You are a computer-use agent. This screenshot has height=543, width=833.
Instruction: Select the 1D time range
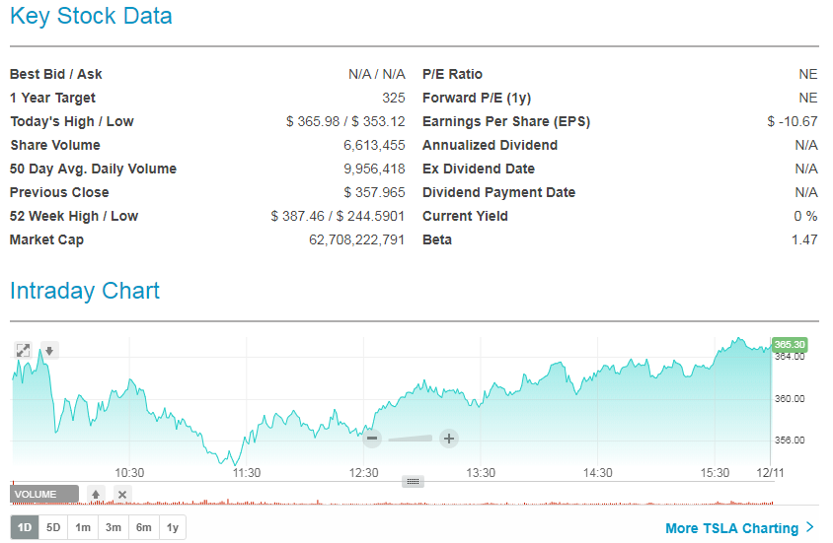25,527
